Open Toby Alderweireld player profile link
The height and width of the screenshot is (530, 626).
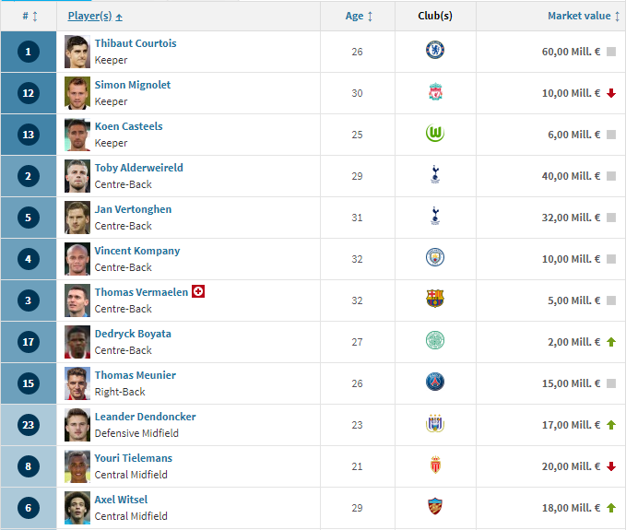click(138, 168)
